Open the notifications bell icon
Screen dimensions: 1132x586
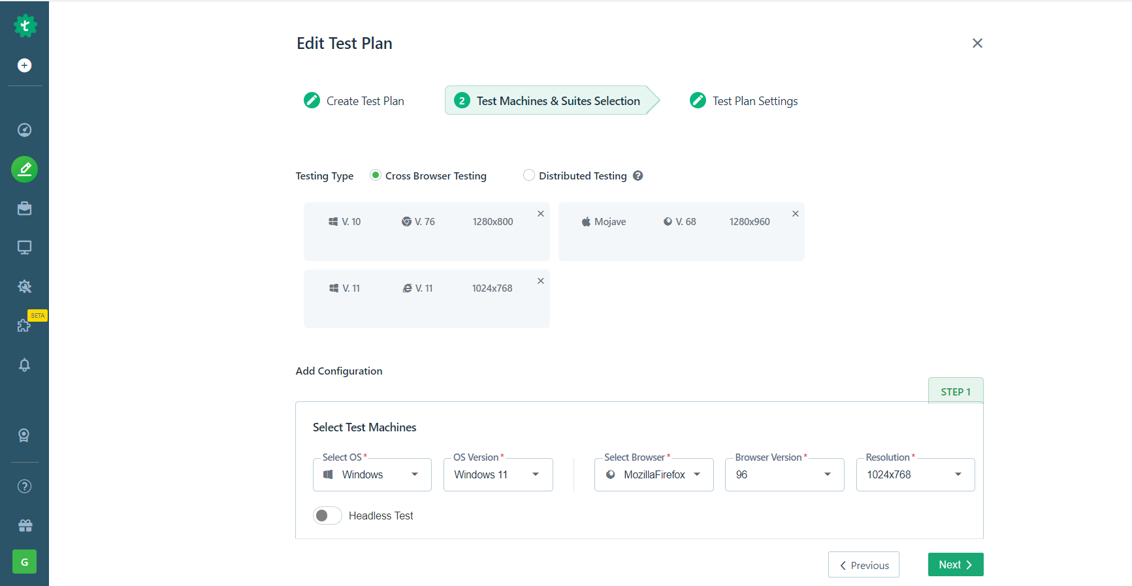tap(24, 365)
